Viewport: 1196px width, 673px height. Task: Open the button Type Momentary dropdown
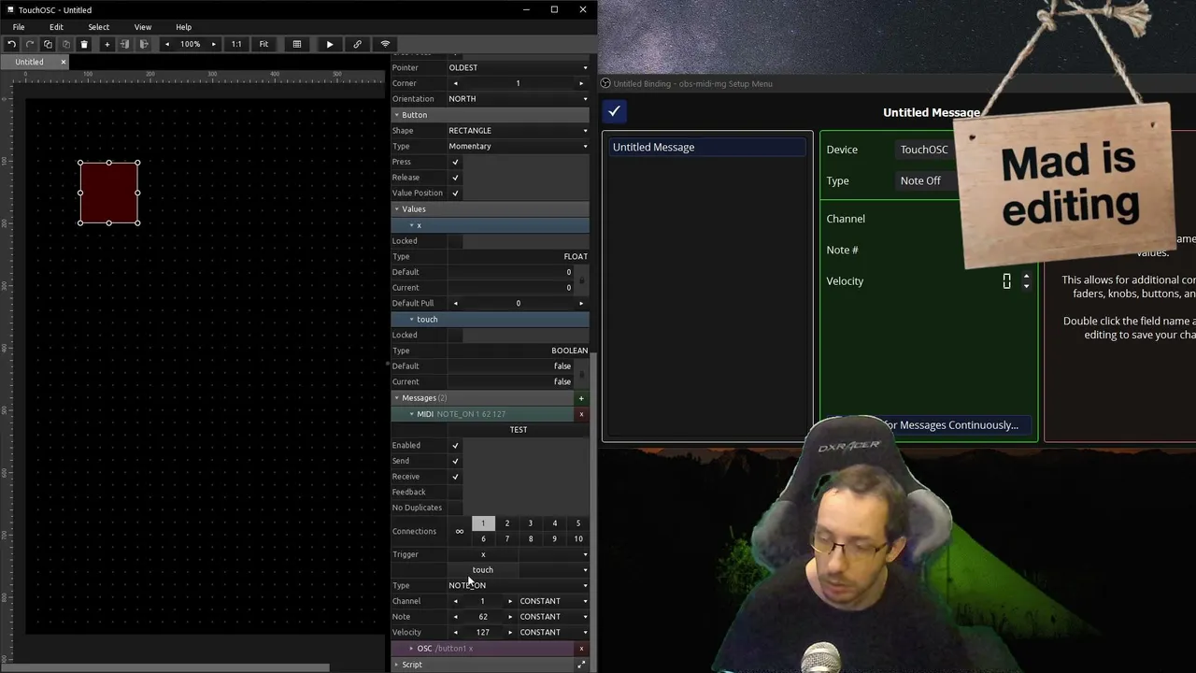point(519,146)
